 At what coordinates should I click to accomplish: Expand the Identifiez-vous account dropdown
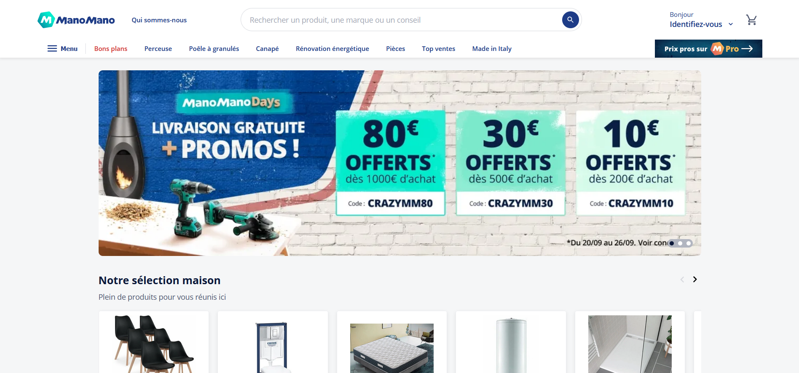coord(702,20)
